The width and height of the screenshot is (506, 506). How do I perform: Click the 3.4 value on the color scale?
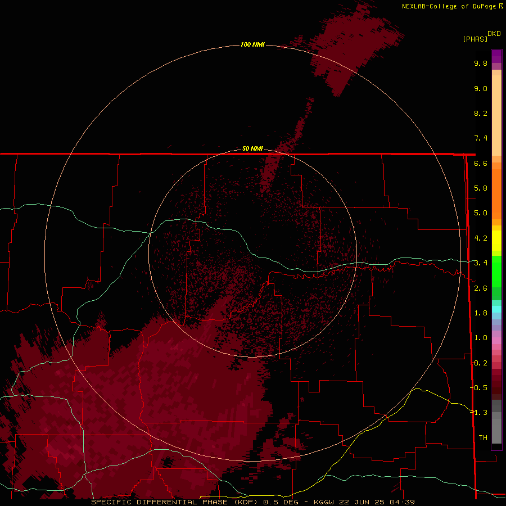[481, 263]
